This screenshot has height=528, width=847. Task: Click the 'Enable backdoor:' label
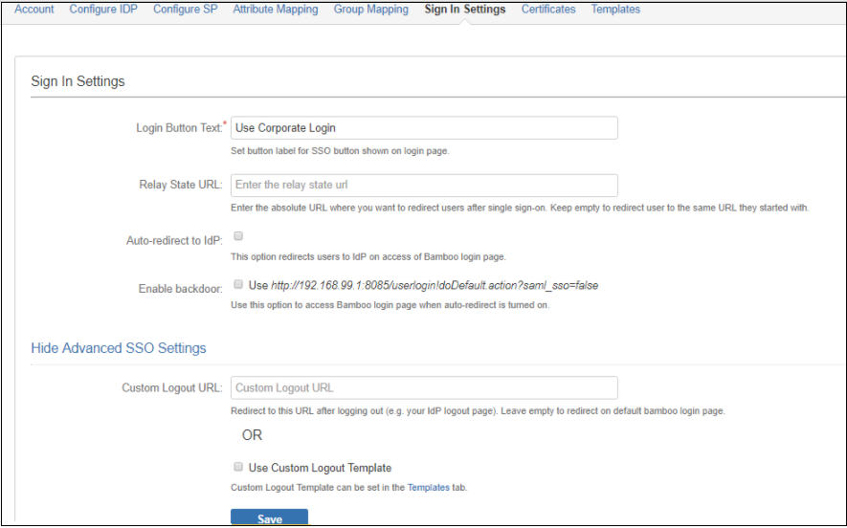click(x=181, y=289)
